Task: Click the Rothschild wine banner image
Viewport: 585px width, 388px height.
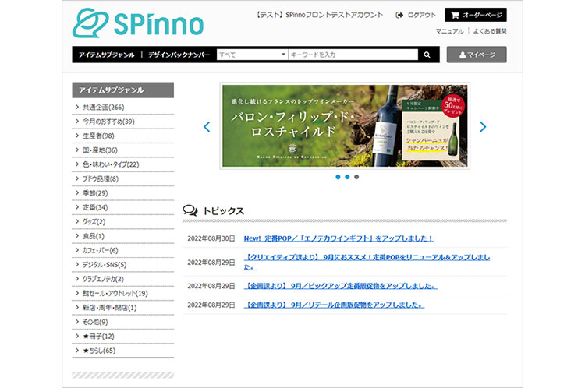Action: click(345, 125)
